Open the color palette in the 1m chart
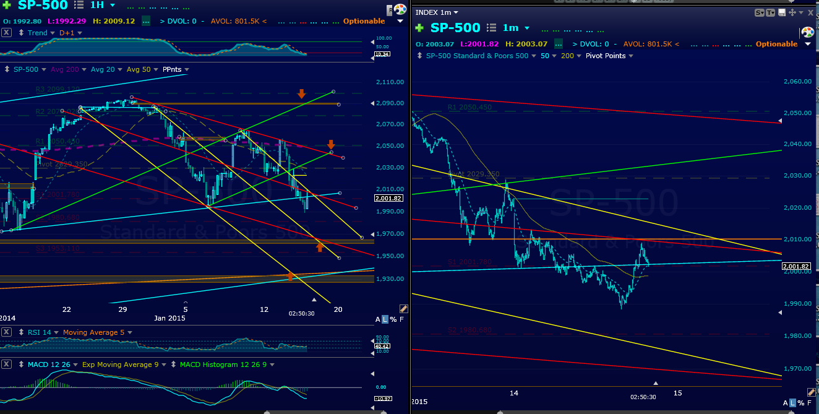Image resolution: width=819 pixels, height=414 pixels. tap(808, 32)
